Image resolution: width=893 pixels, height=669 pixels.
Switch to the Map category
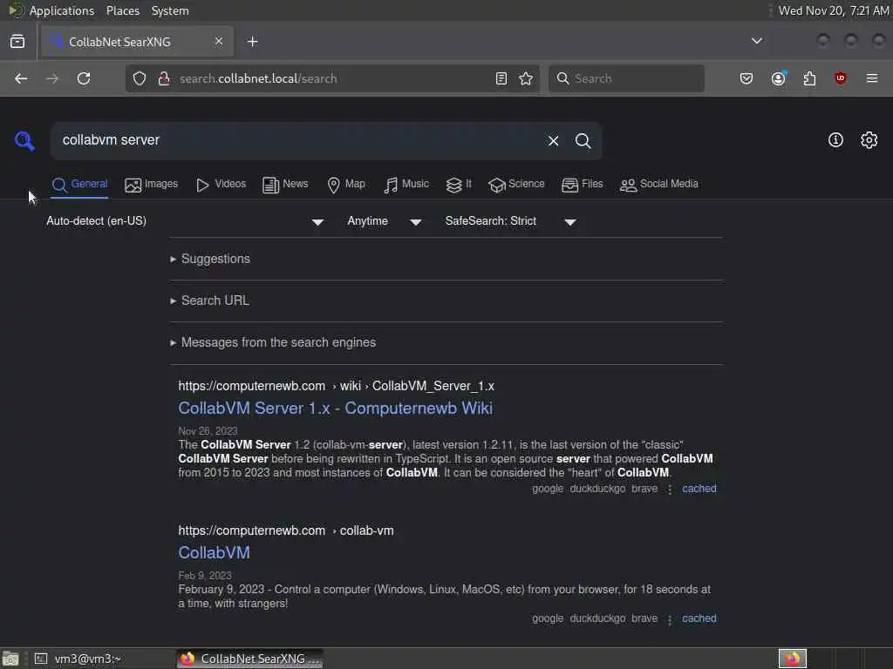click(346, 185)
